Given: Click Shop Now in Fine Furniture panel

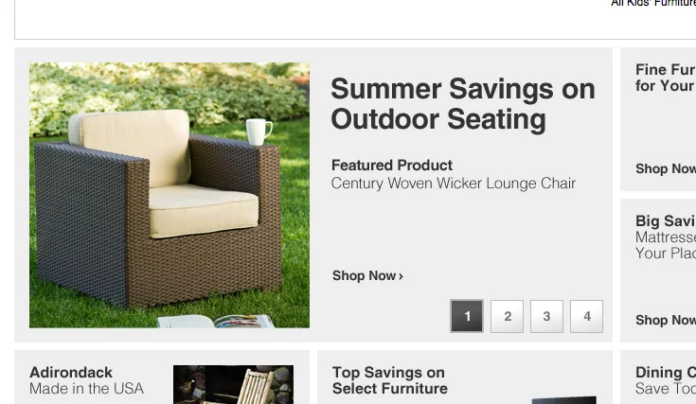Looking at the screenshot, I should click(666, 168).
